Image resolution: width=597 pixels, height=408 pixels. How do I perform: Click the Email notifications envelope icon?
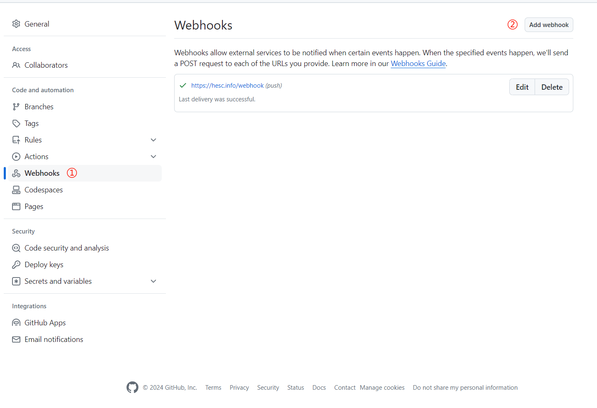pyautogui.click(x=16, y=339)
